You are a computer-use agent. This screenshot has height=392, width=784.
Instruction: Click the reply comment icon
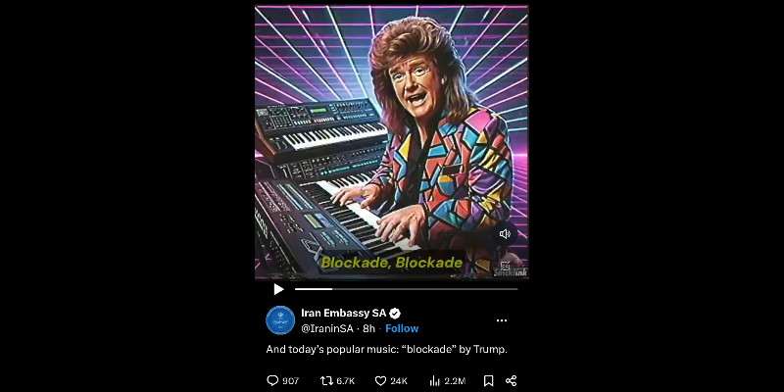[272, 381]
